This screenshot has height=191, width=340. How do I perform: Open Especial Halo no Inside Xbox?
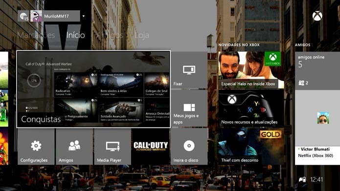point(251,70)
